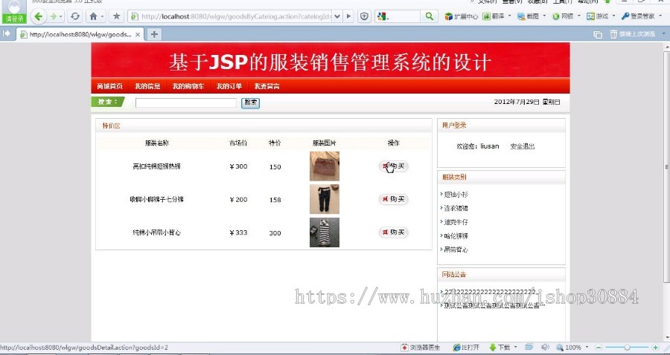Image resolution: width=670 pixels, height=355 pixels.
Task: Open the 下载 download manager
Action: pos(500,348)
